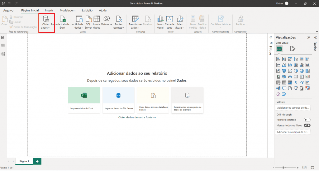Screen dimensions: 319x171
Task: Click the Novo visual chart icon
Action: 160,19
